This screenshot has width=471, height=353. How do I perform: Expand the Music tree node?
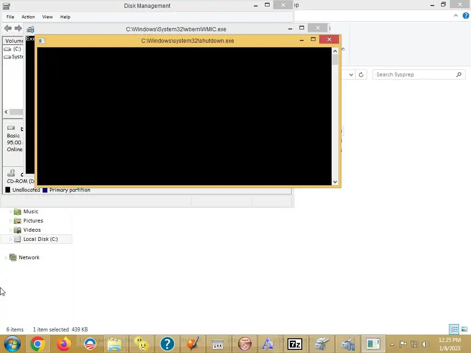[x=11, y=211]
